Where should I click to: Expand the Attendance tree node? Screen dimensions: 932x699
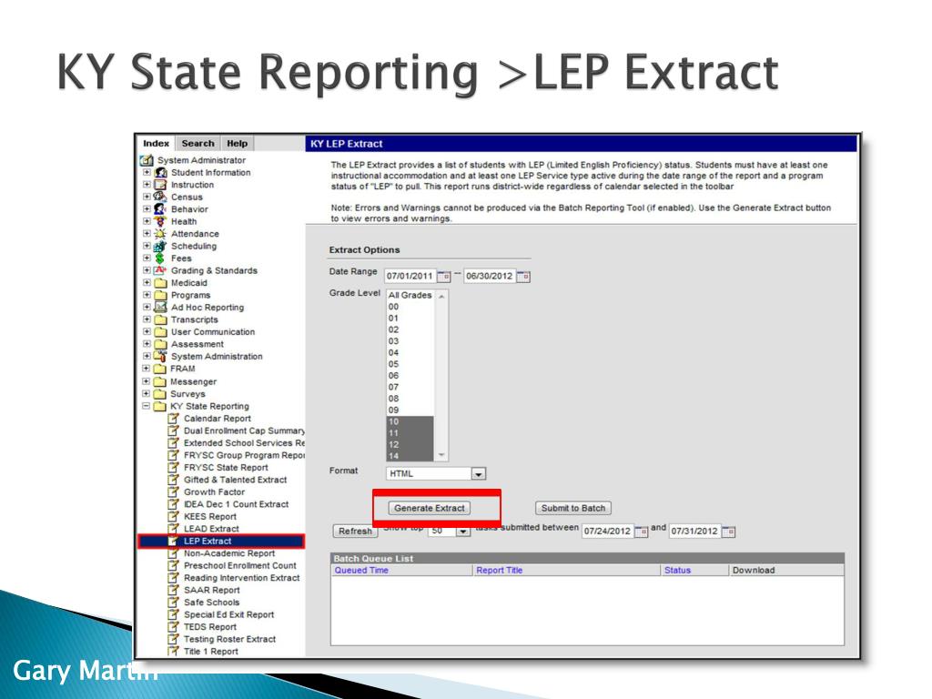point(147,234)
